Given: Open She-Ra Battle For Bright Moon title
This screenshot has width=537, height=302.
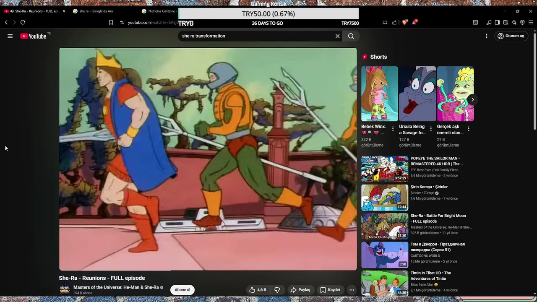Looking at the screenshot, I should [438, 219].
